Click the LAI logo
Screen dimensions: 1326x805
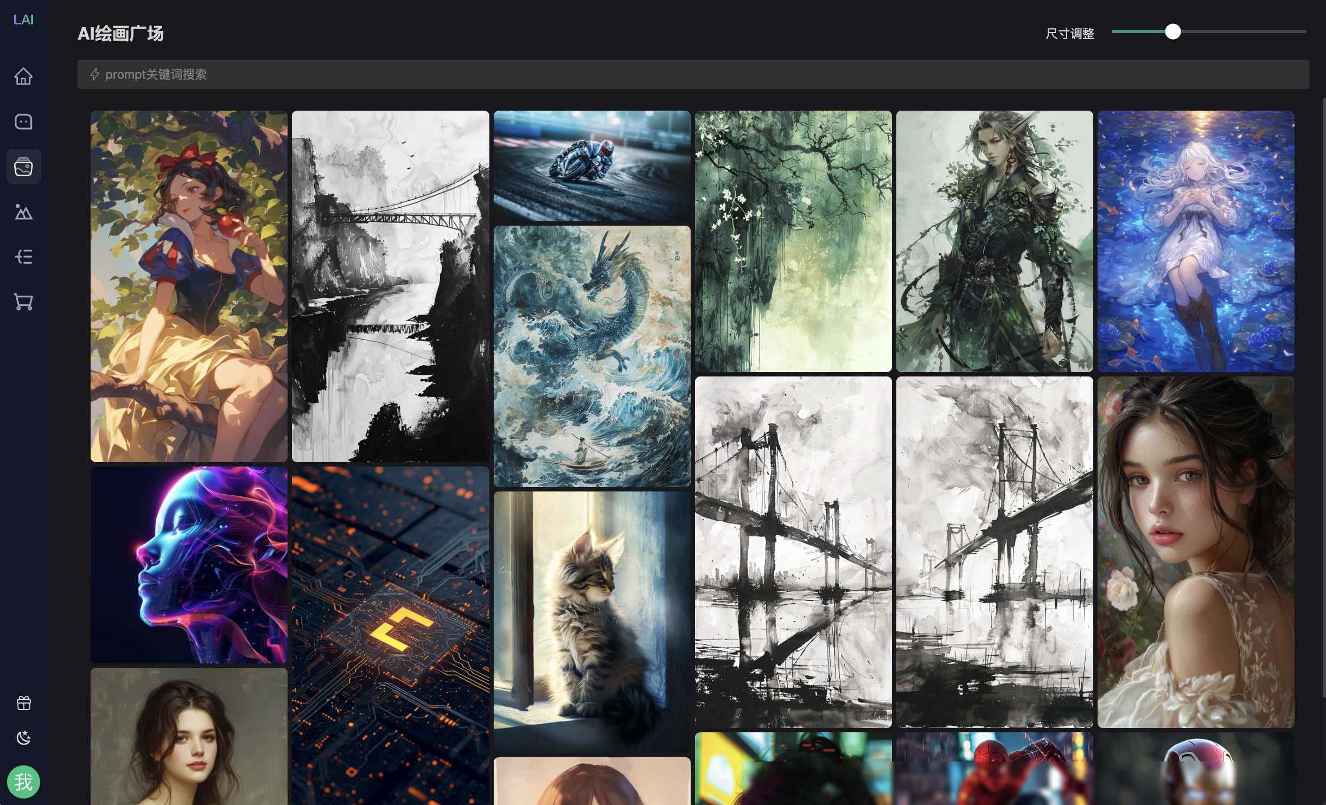[23, 20]
